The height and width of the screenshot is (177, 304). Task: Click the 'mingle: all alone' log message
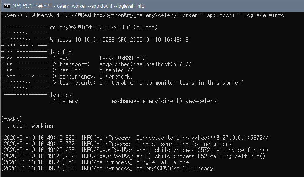click(162, 162)
